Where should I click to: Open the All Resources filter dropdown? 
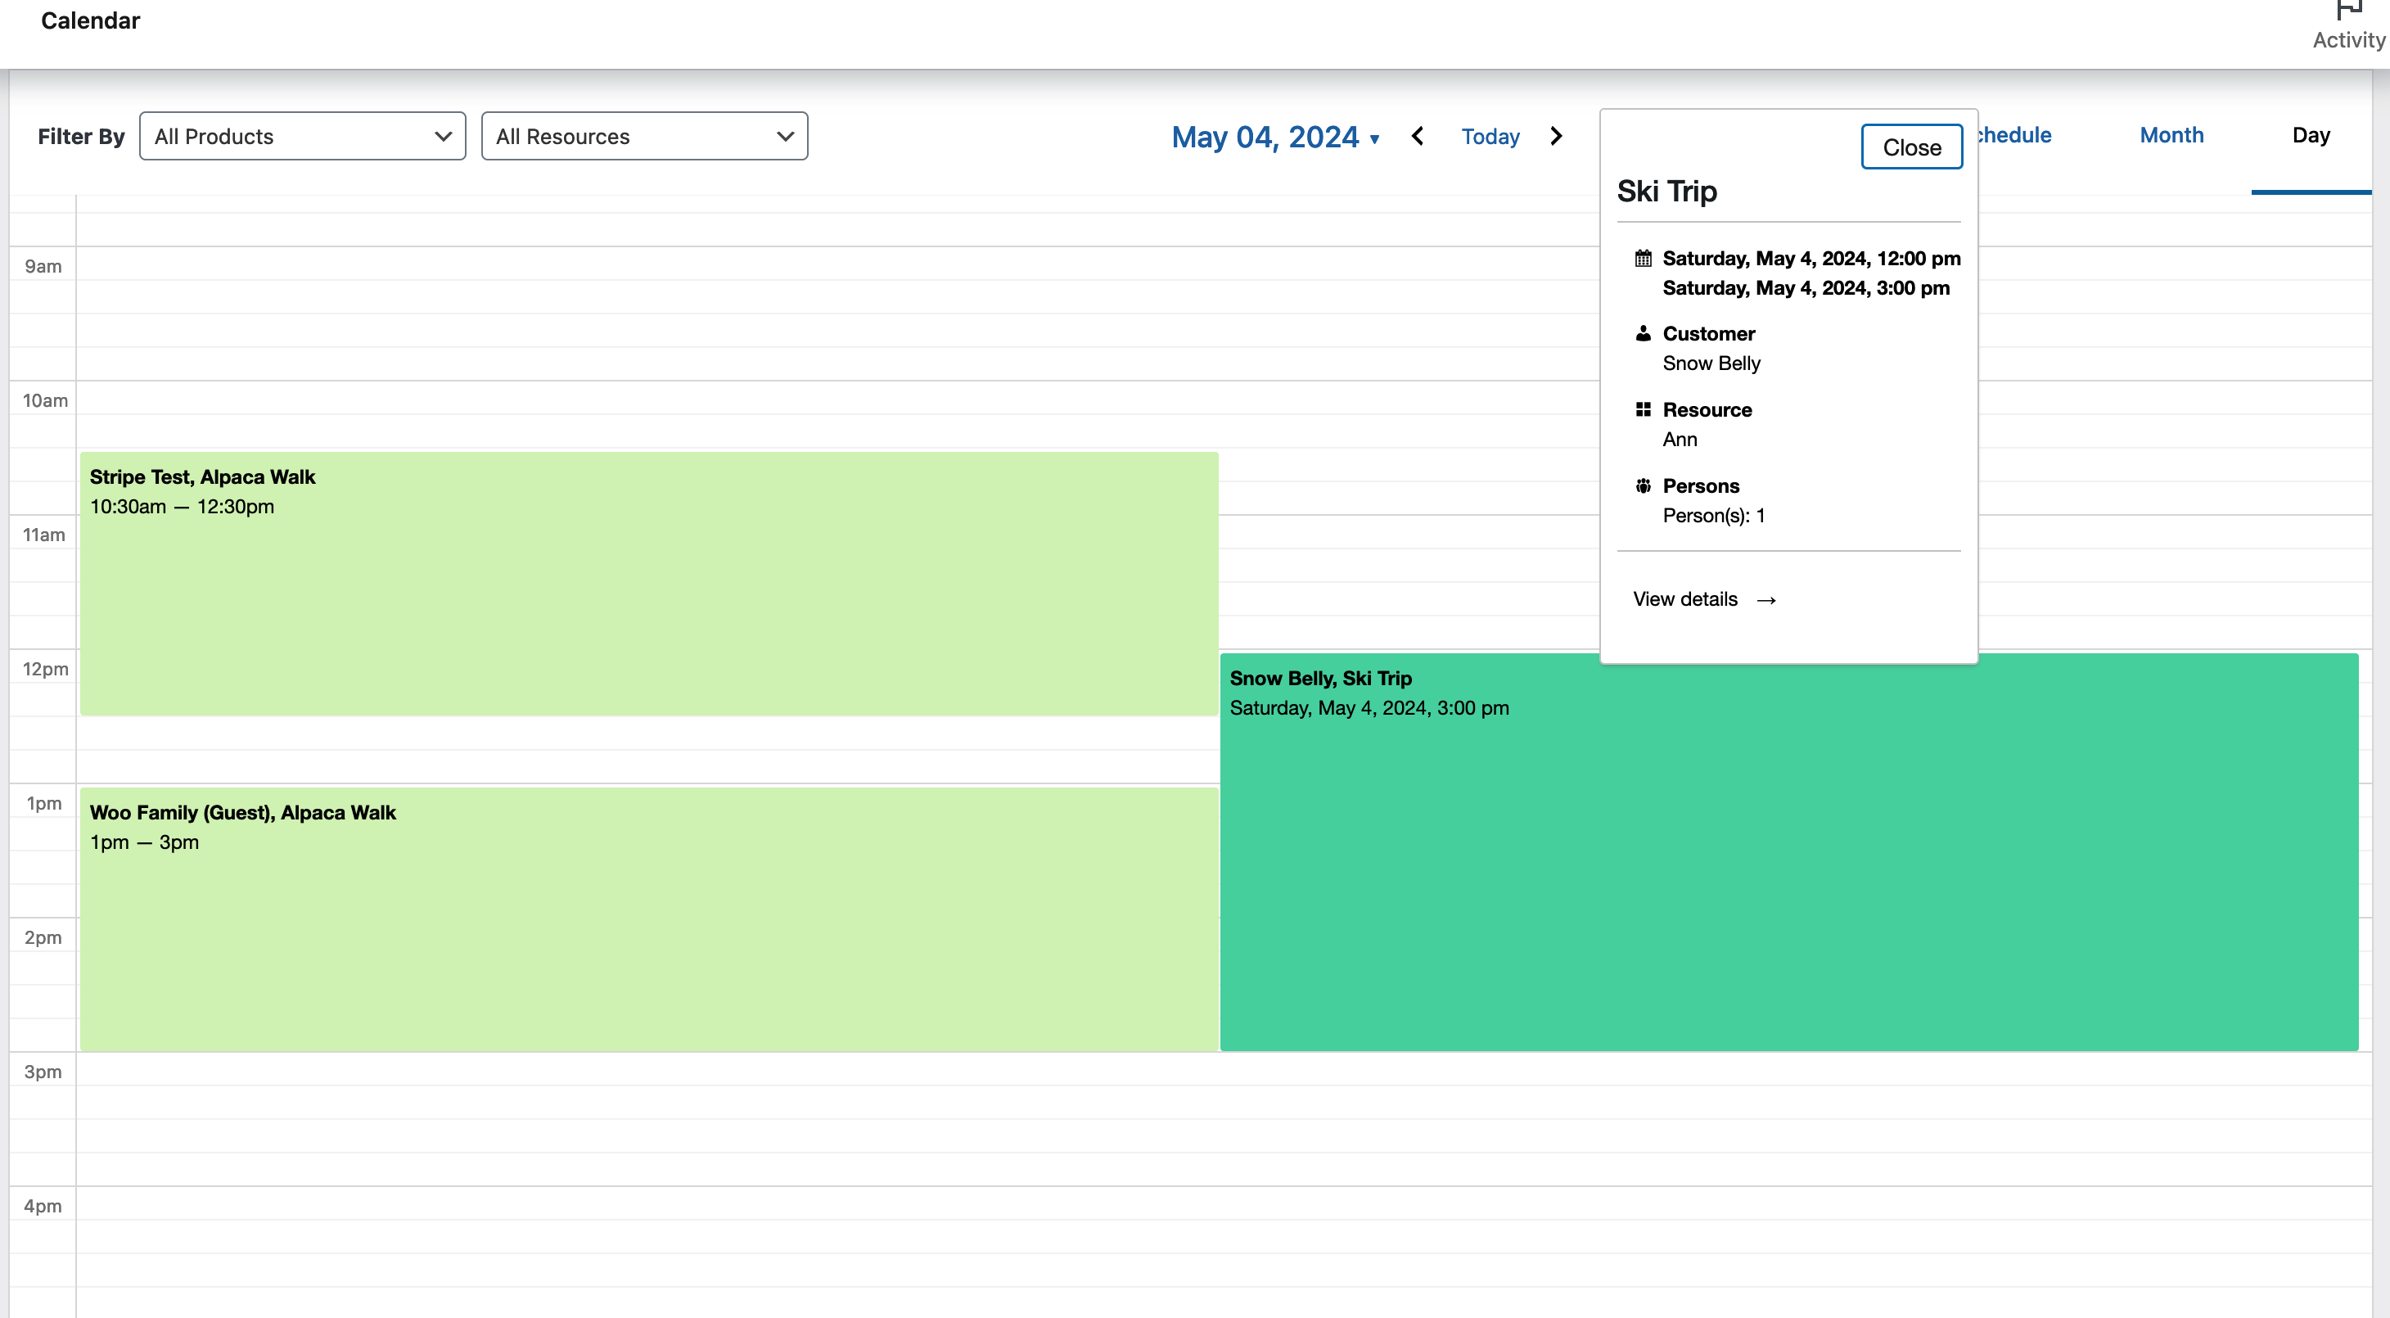pos(644,136)
